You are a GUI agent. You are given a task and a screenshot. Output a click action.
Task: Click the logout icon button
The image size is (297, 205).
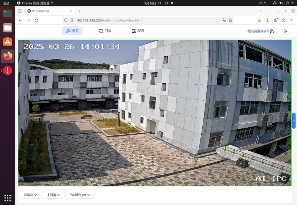pyautogui.click(x=285, y=31)
